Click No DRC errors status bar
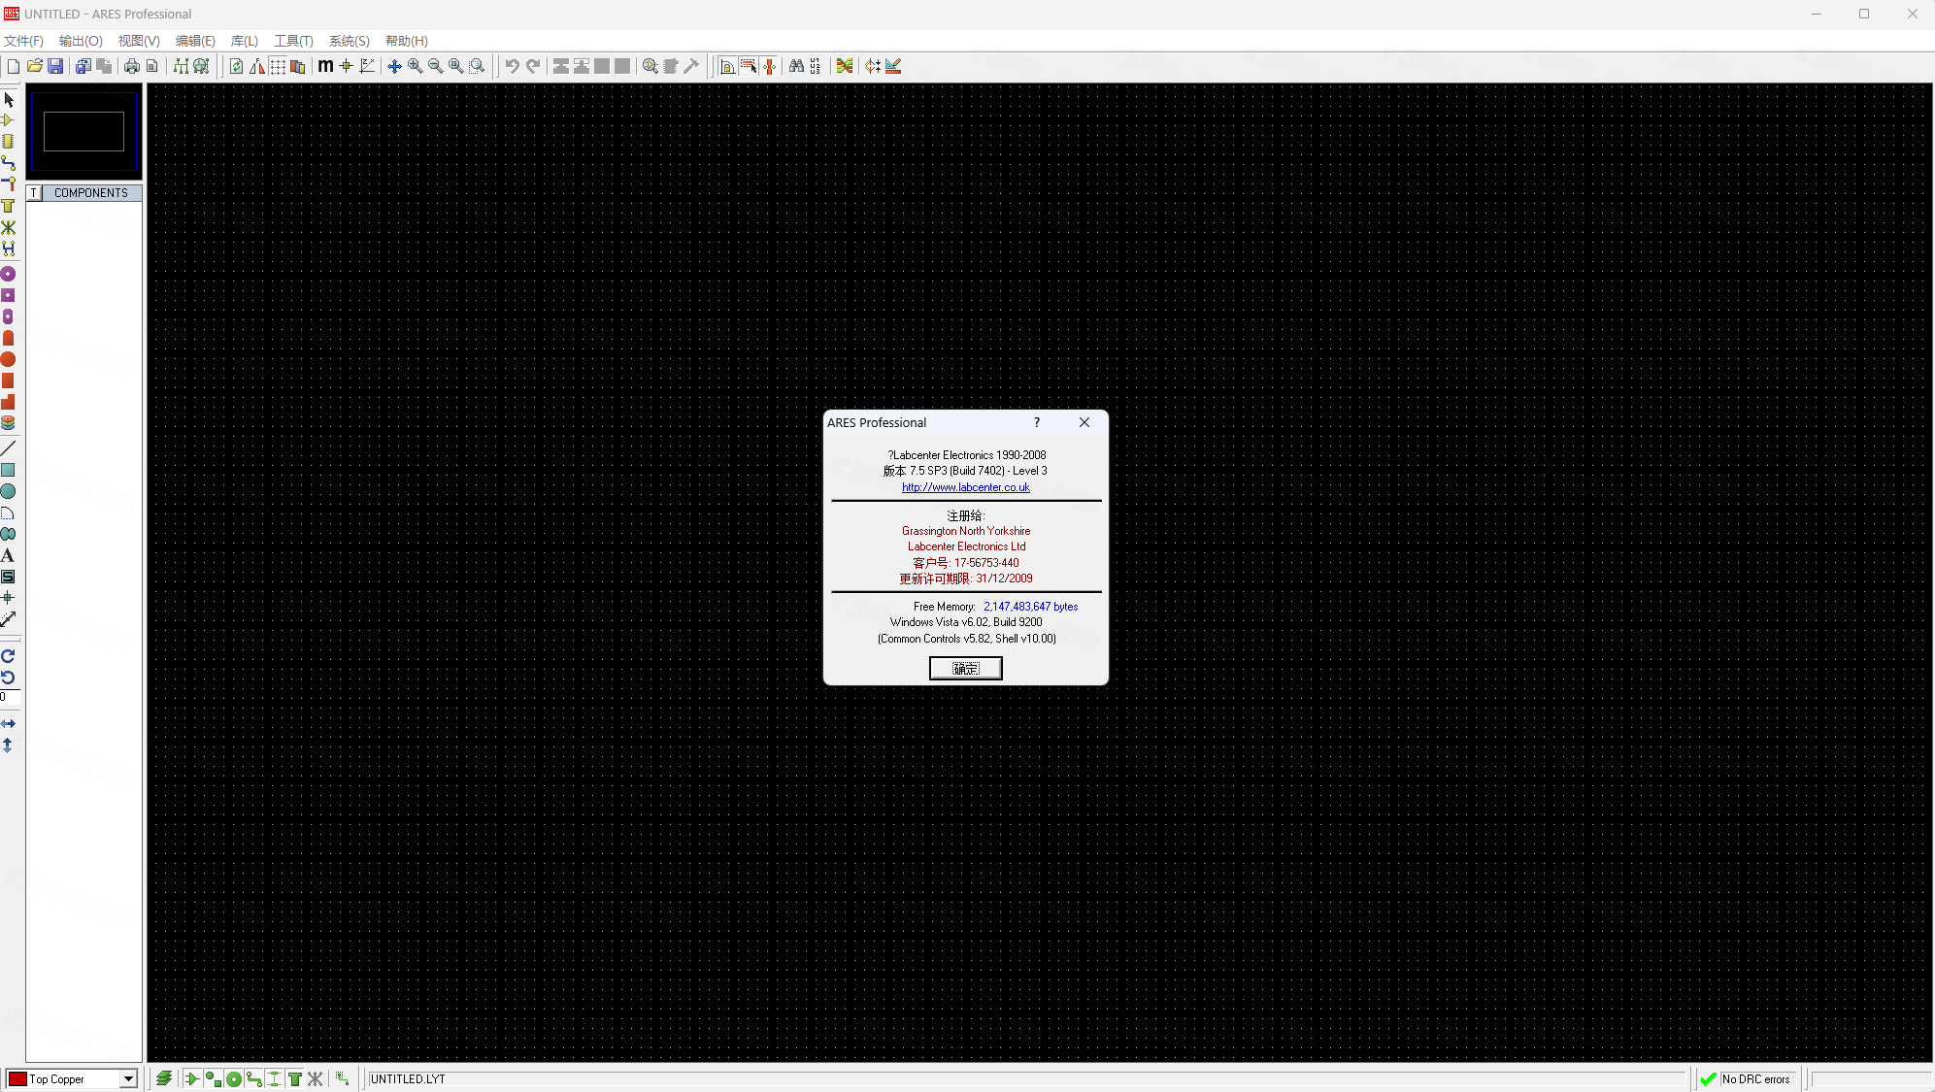The height and width of the screenshot is (1092, 1935). pyautogui.click(x=1752, y=1077)
